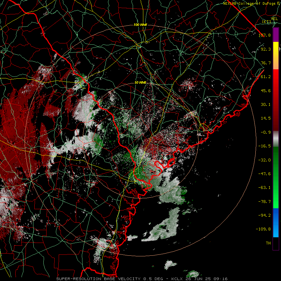Click the -0.9 velocity legend value
The width and height of the screenshot is (281, 281).
click(266, 132)
